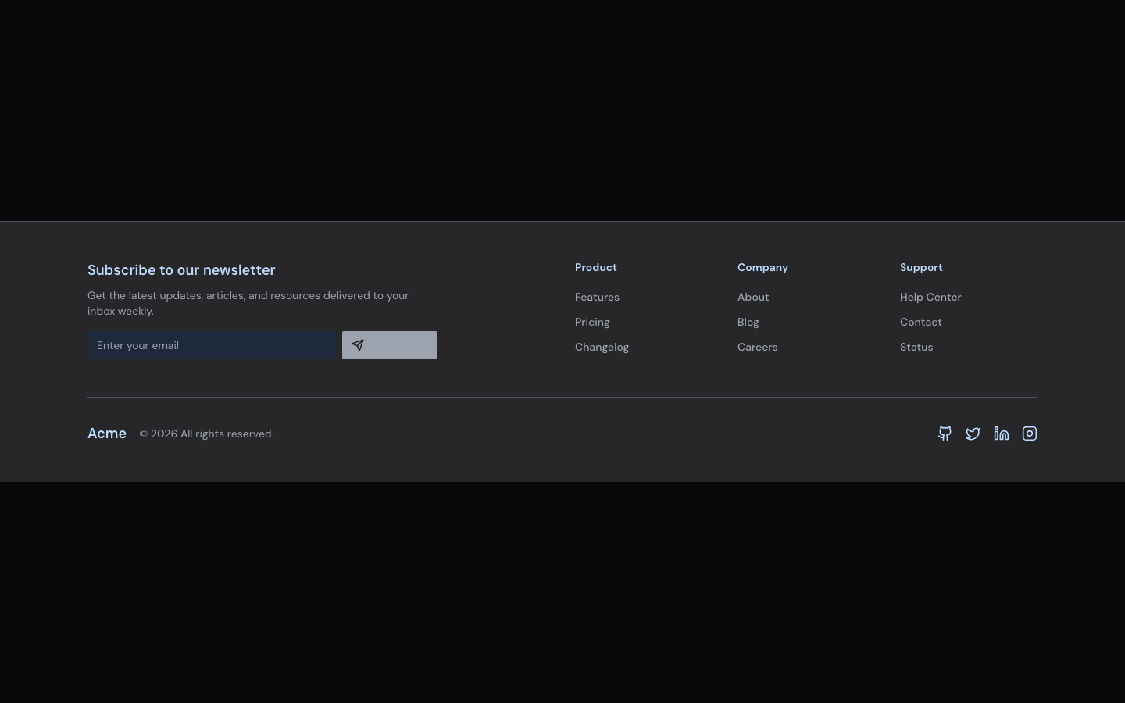Open the LinkedIn social icon
Screen dimensions: 1125x703
pos(1001,434)
